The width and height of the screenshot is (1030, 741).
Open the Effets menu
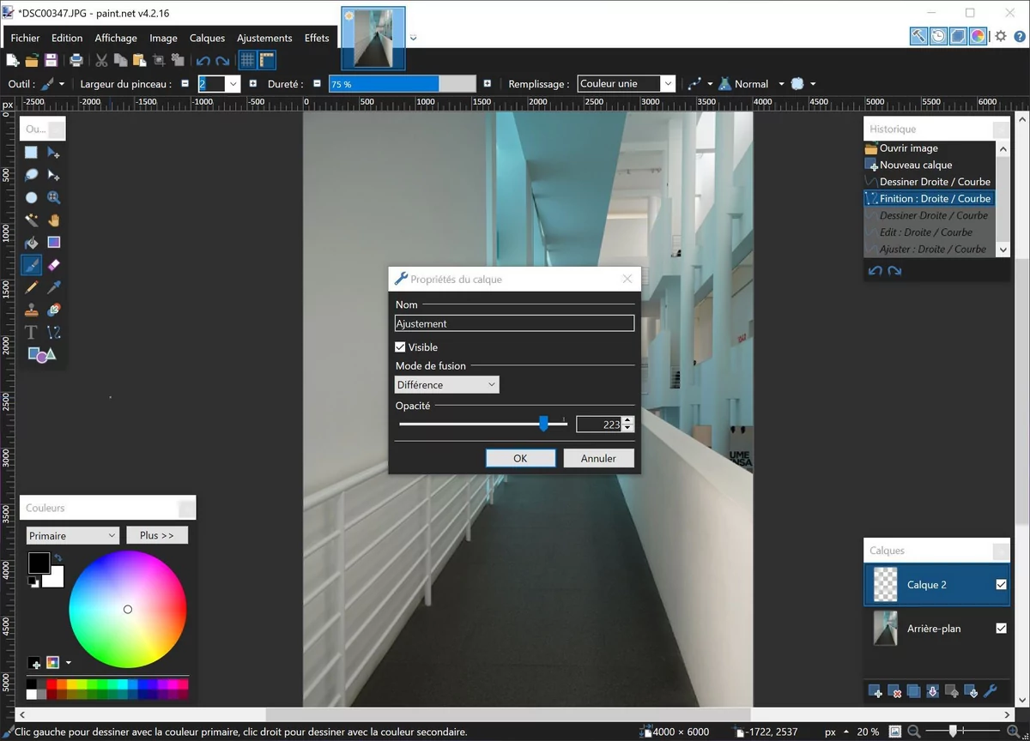pyautogui.click(x=317, y=38)
